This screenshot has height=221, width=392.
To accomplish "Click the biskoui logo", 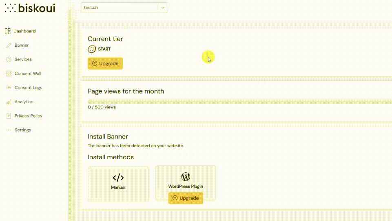I will [30, 8].
